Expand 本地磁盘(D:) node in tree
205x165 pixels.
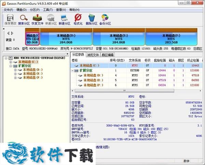[15, 70]
